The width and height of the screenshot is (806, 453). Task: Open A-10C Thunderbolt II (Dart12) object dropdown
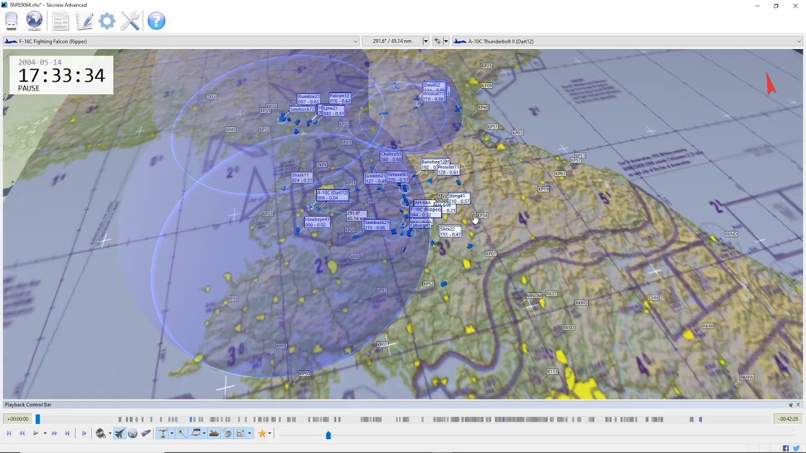click(x=628, y=41)
